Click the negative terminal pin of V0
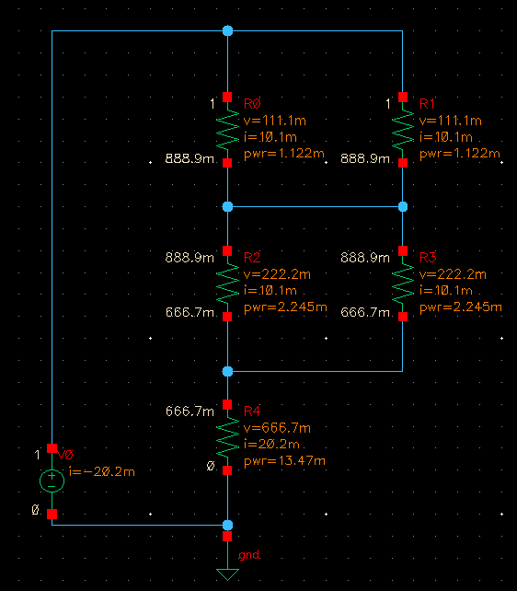The image size is (517, 591). (x=52, y=514)
